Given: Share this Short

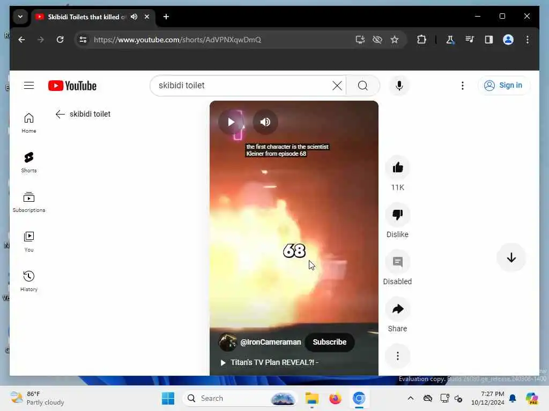Looking at the screenshot, I should 397,309.
